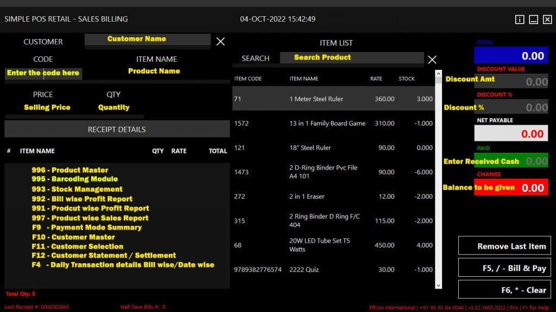The height and width of the screenshot is (312, 556).
Task: Focus the Customer Name field
Action: [147, 39]
